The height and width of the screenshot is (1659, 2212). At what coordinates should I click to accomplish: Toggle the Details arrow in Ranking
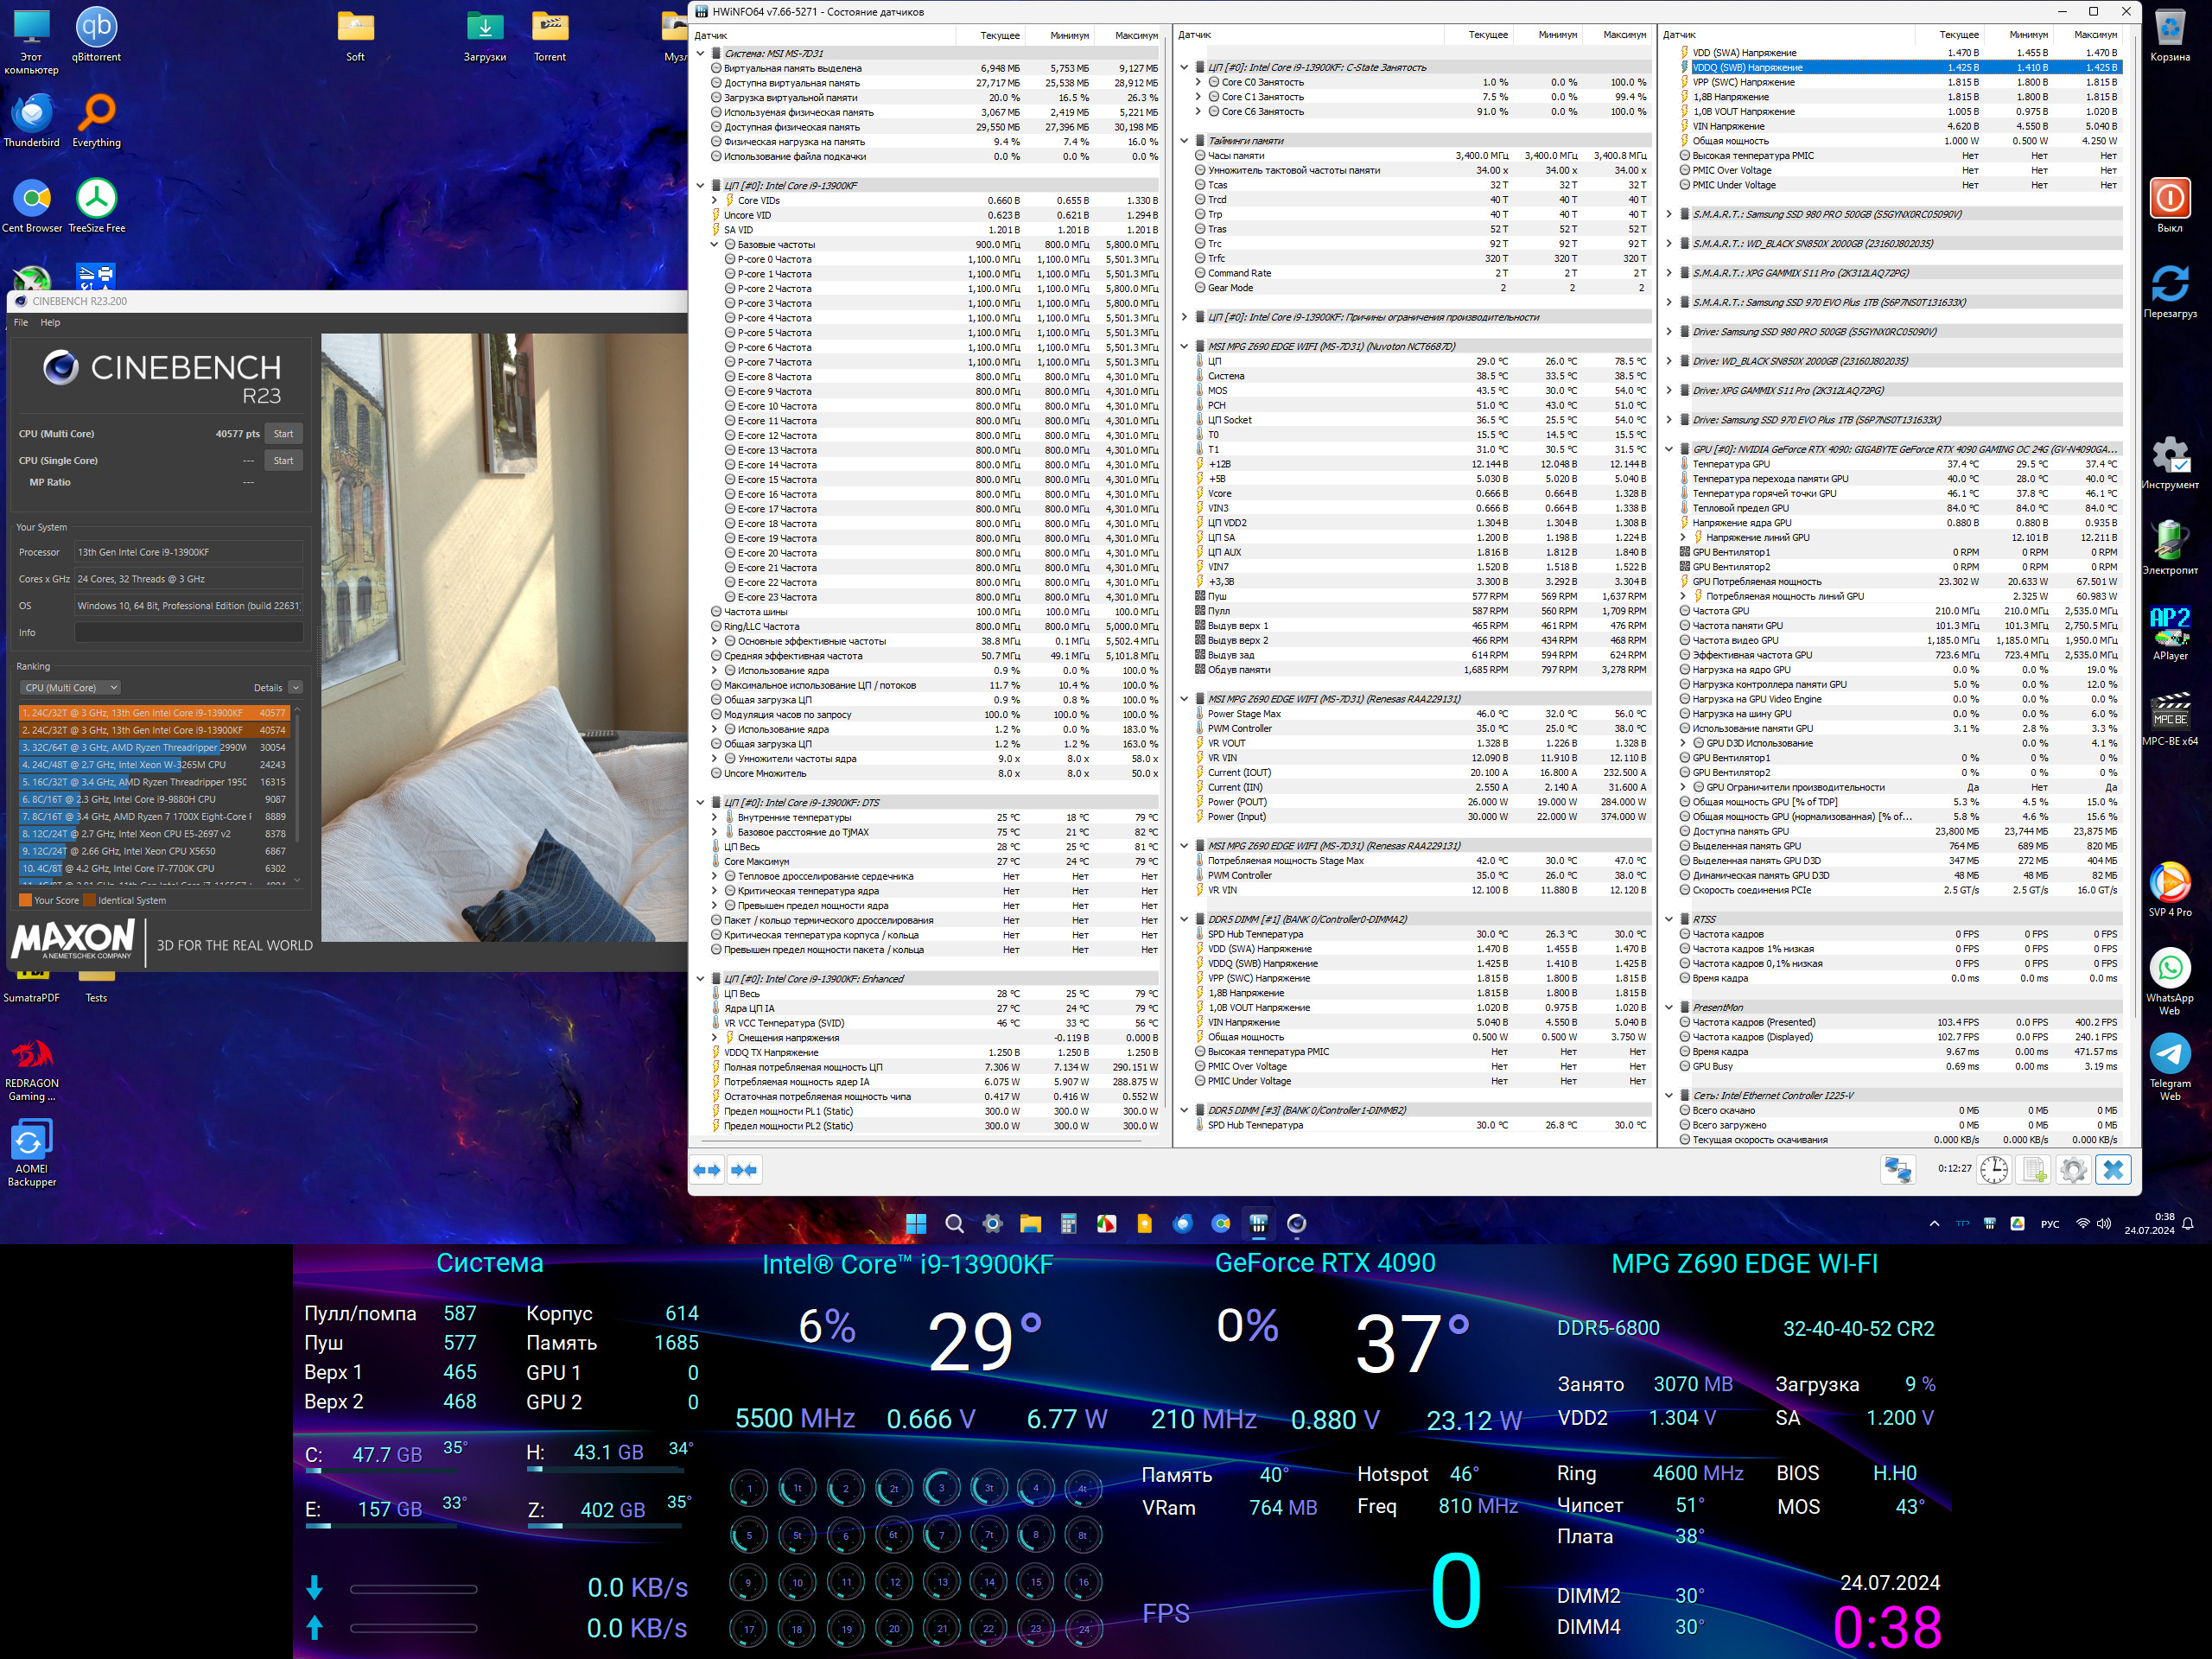(x=295, y=688)
